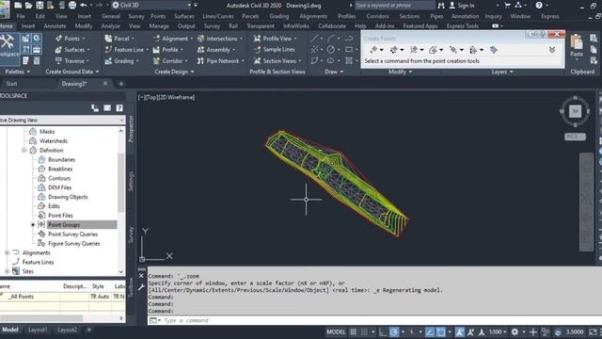
Task: Click the Undo arrow icon
Action: tap(84, 5)
